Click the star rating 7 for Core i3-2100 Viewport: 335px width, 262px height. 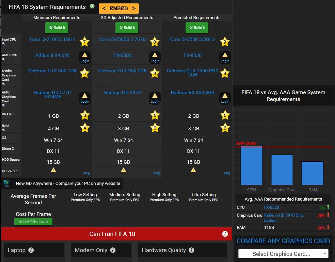click(x=85, y=42)
